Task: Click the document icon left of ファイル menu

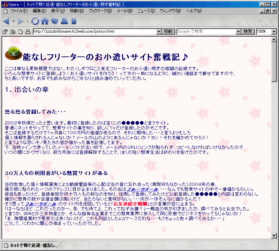Action: pyautogui.click(x=6, y=11)
